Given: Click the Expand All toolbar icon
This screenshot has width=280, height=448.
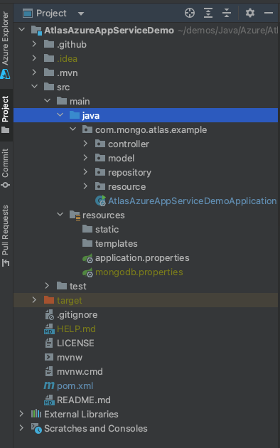Looking at the screenshot, I should [208, 13].
